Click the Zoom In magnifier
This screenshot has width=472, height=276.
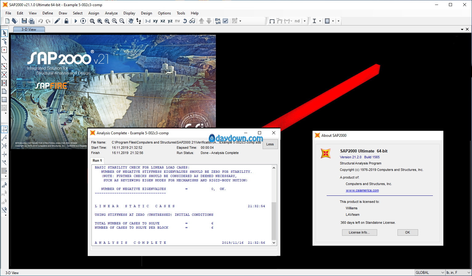click(115, 21)
